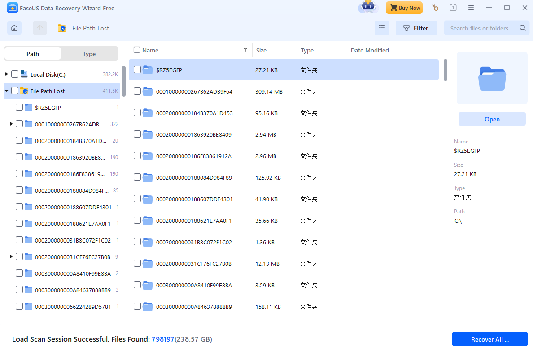Click the 309.14 MB size cell

click(x=269, y=92)
